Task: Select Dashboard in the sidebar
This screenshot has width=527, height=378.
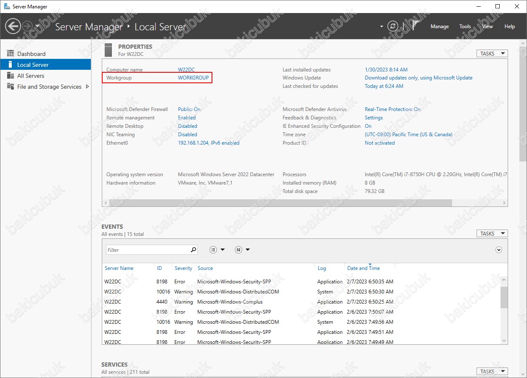Action: pos(45,54)
